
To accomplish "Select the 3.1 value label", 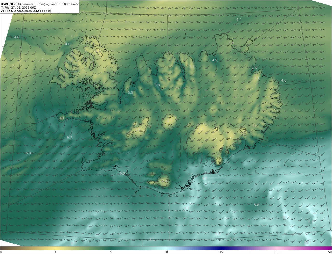I will tap(62, 118).
